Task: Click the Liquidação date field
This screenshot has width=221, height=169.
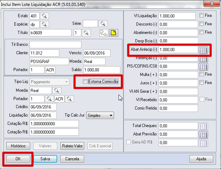Action: tap(43, 115)
